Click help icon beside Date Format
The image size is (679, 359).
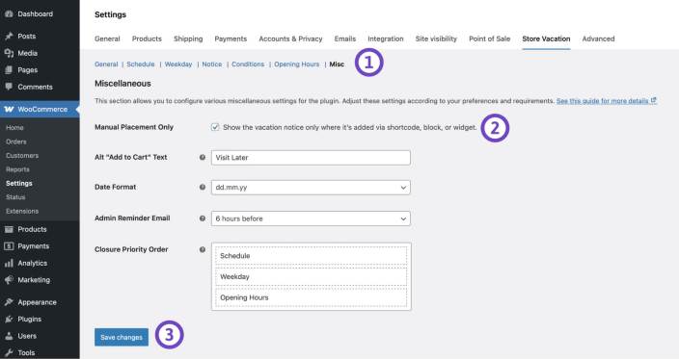pyautogui.click(x=203, y=187)
